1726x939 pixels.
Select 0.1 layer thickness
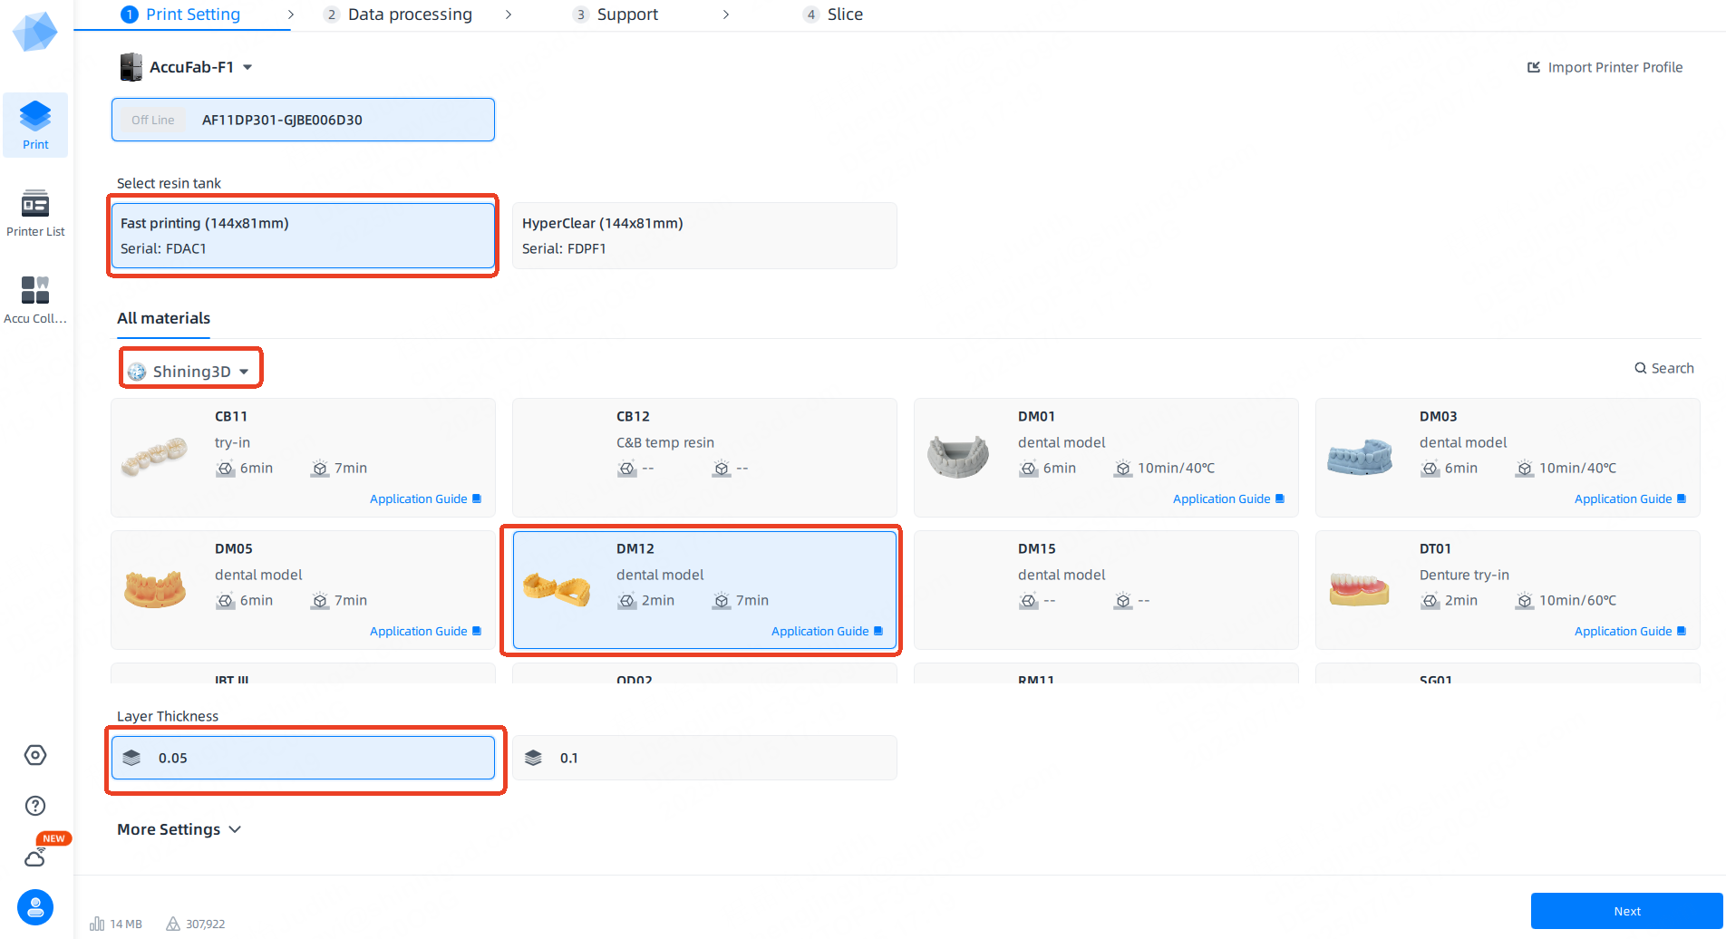point(704,758)
